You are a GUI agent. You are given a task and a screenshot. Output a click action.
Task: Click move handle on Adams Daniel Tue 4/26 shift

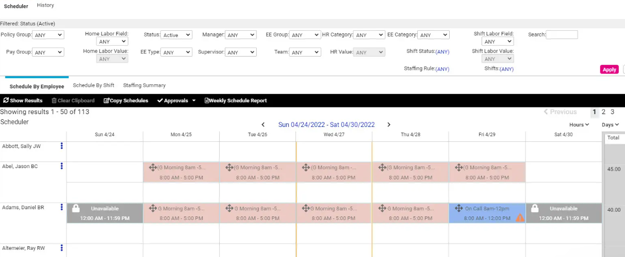click(x=229, y=209)
